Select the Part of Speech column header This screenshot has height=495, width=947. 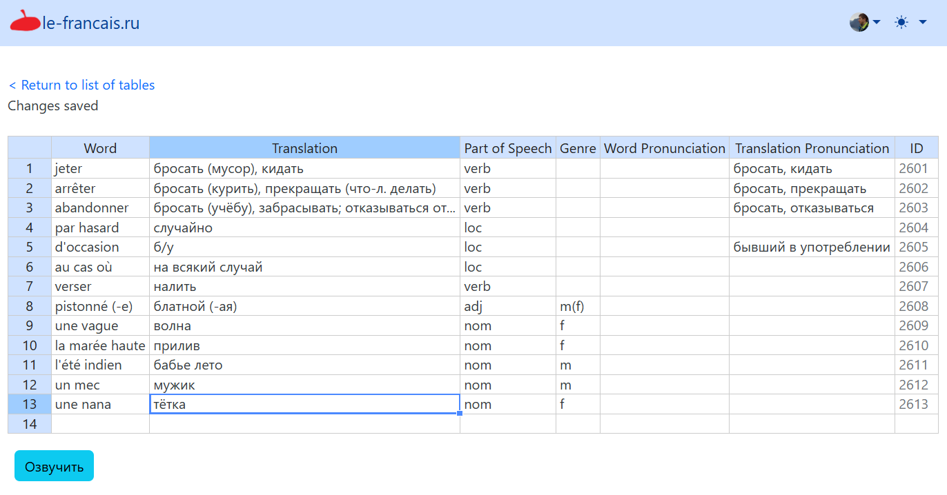click(x=508, y=148)
